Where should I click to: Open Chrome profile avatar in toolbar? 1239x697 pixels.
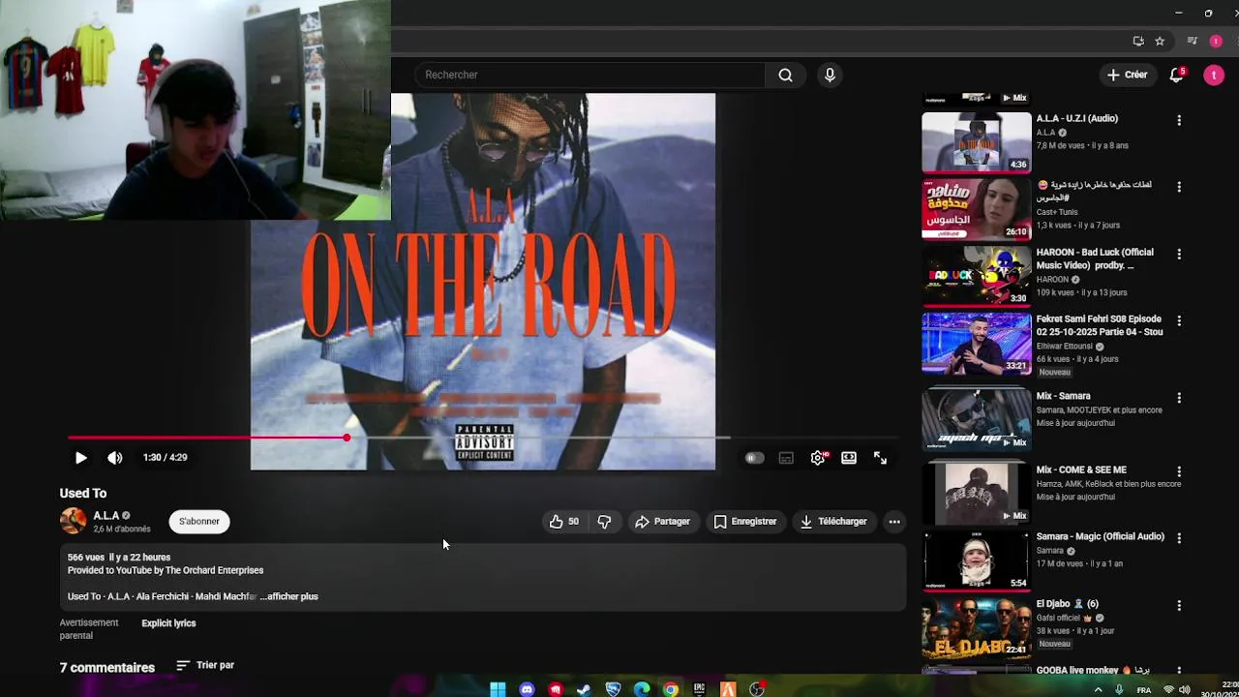[1216, 41]
